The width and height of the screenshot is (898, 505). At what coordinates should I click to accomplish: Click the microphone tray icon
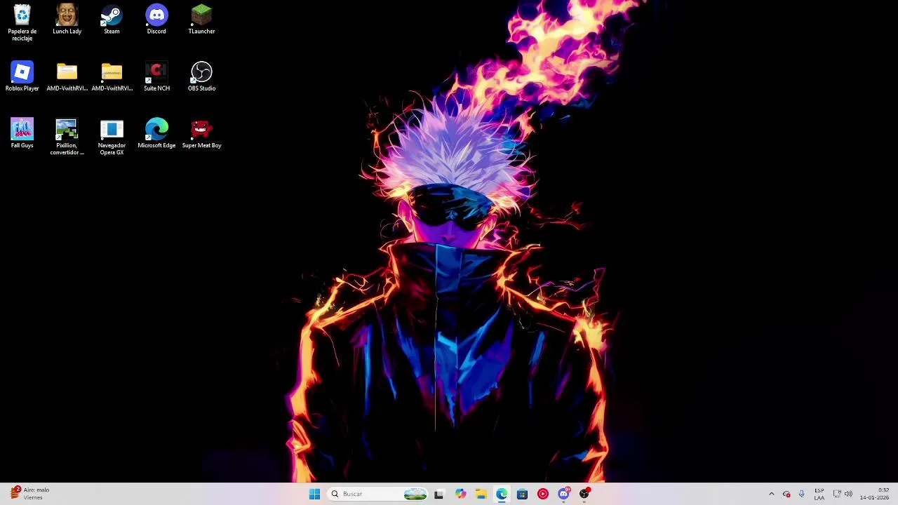pyautogui.click(x=801, y=494)
